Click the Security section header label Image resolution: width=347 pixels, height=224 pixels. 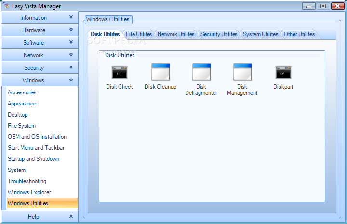[x=34, y=68]
